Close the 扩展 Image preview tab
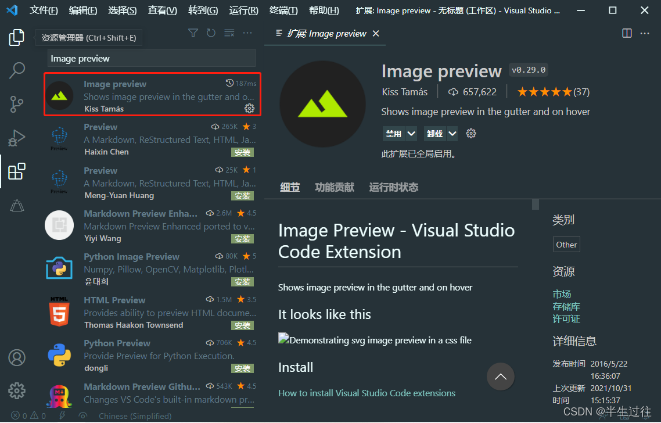Screen dimensions: 661x423 point(376,33)
